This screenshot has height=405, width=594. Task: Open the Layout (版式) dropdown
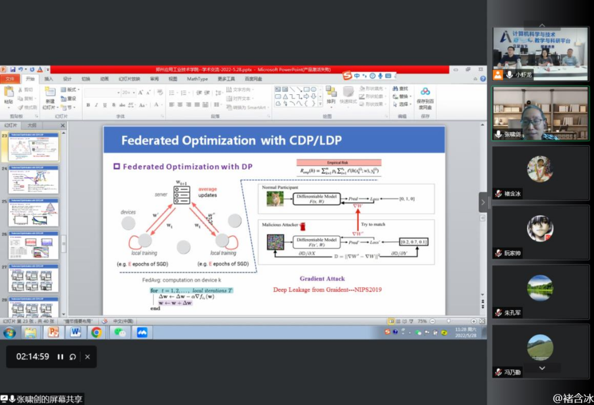(x=70, y=90)
